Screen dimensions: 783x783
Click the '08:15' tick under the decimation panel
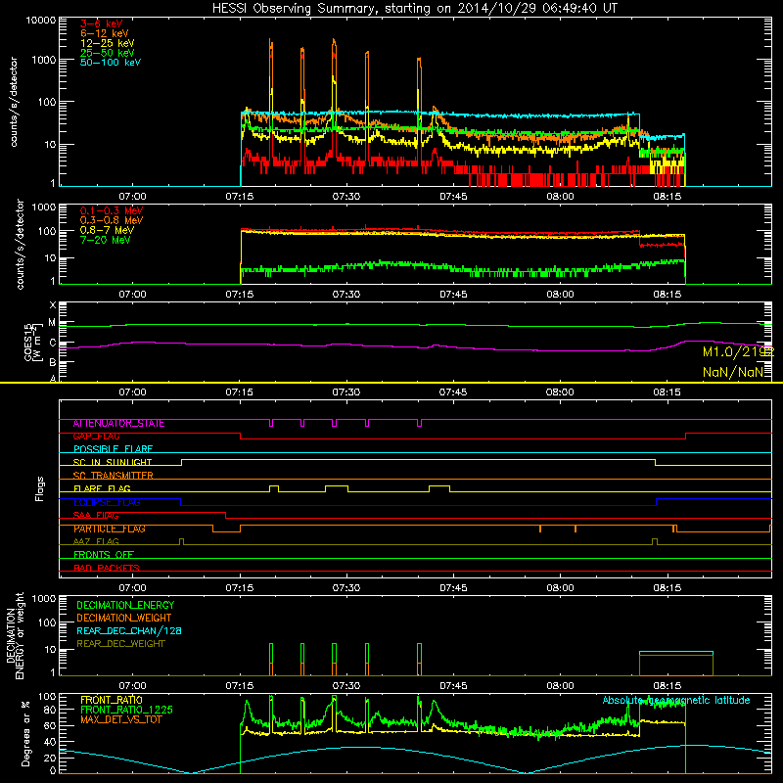(668, 686)
